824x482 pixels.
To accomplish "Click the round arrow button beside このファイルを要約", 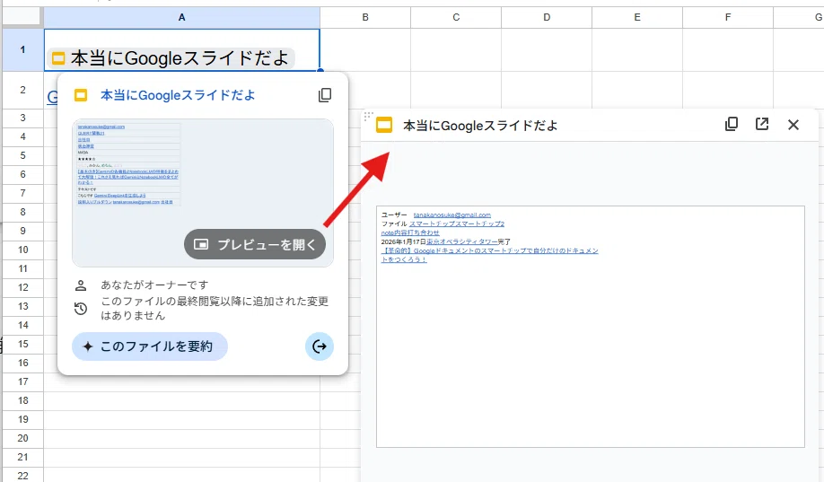I will [x=320, y=346].
